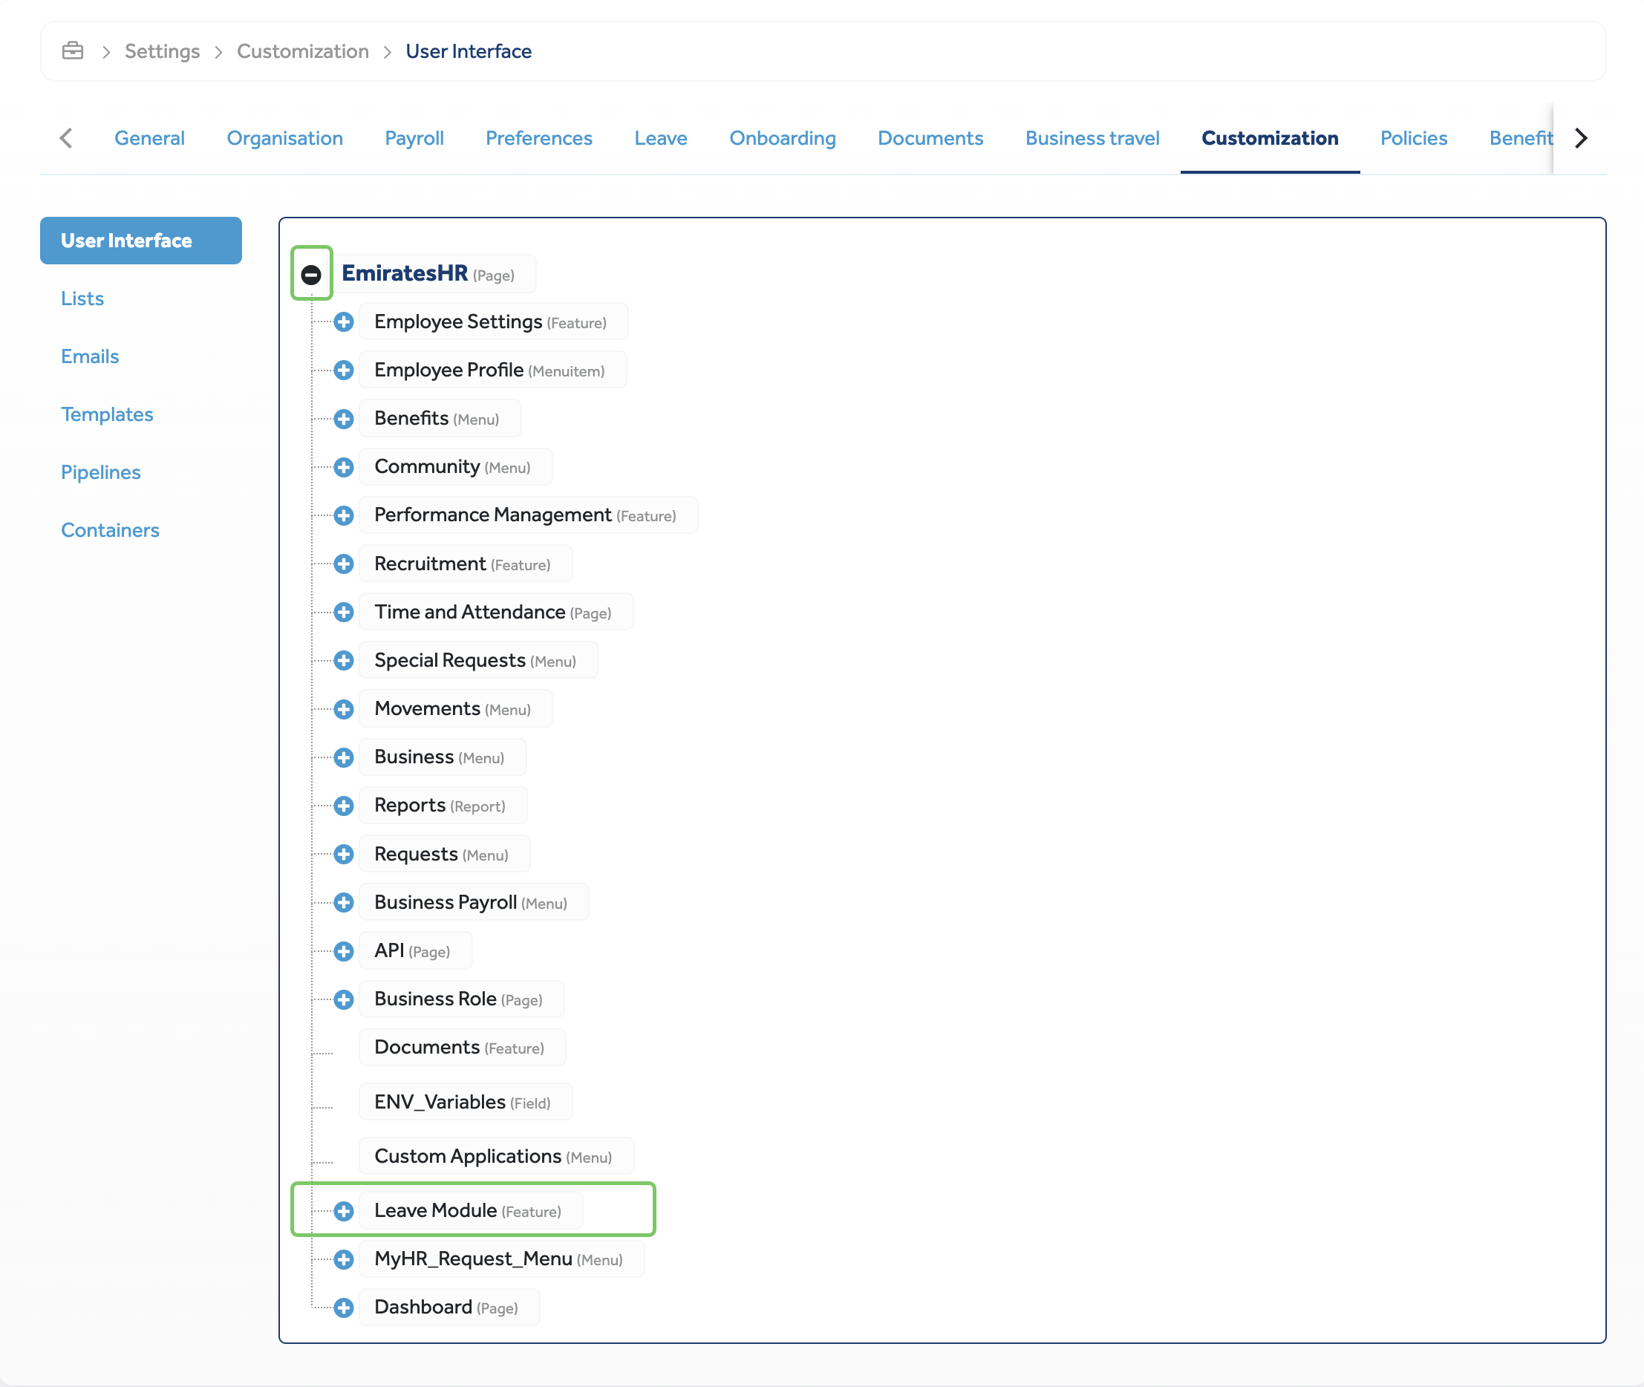Viewport: 1644px width, 1387px height.
Task: Collapse the EmiratesHR page tree
Action: coord(311,274)
